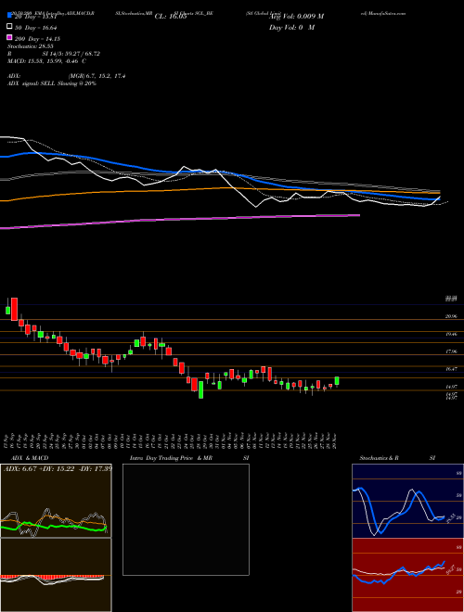Click the 'MACD: 15.53, 15.99, -0.46 C' line
This screenshot has height=612, width=464.
click(46, 61)
